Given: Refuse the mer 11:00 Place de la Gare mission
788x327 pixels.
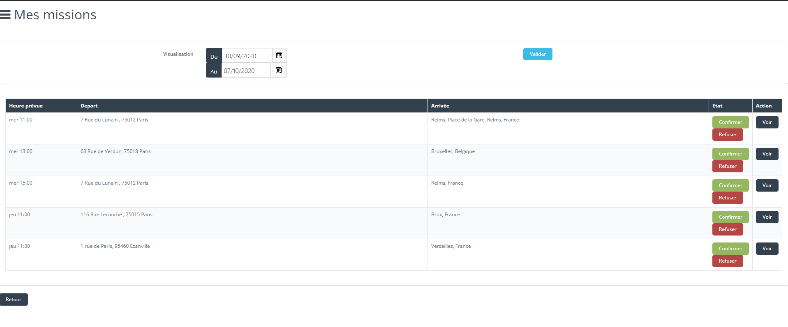Looking at the screenshot, I should 727,135.
